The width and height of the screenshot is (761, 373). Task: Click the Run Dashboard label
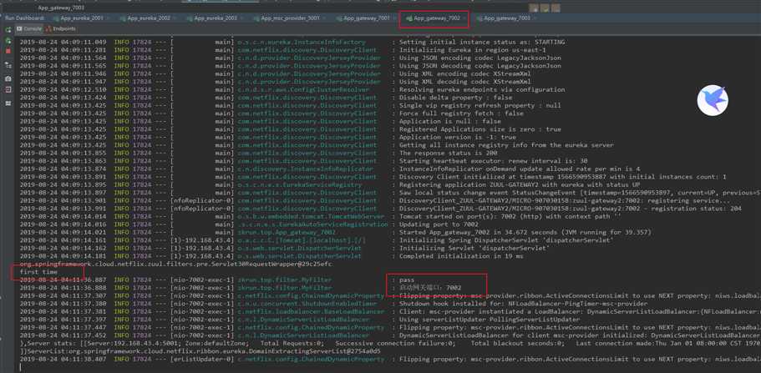[24, 18]
